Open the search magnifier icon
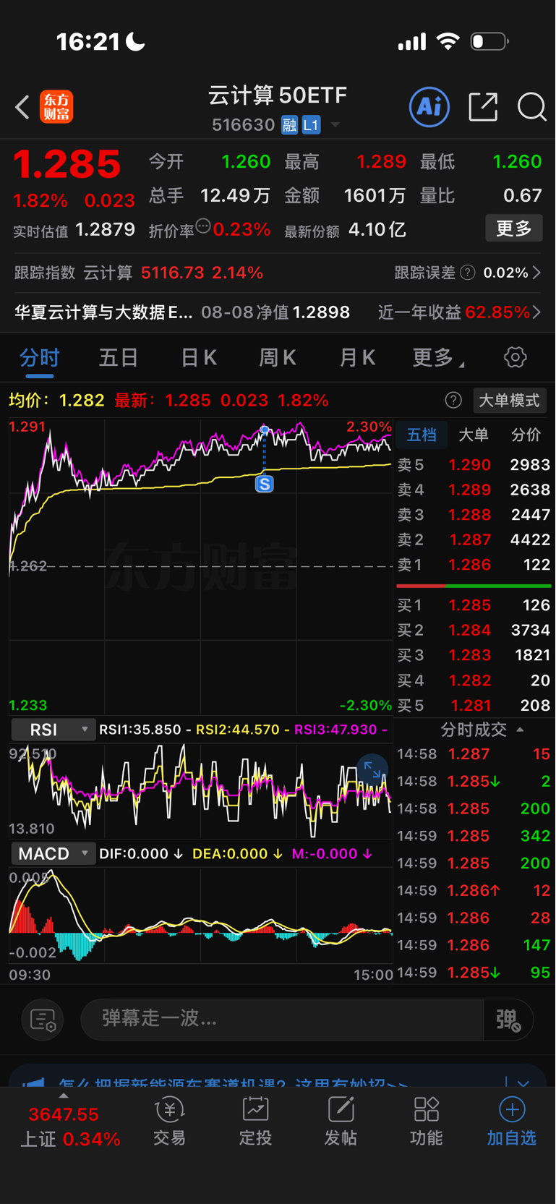 (531, 107)
